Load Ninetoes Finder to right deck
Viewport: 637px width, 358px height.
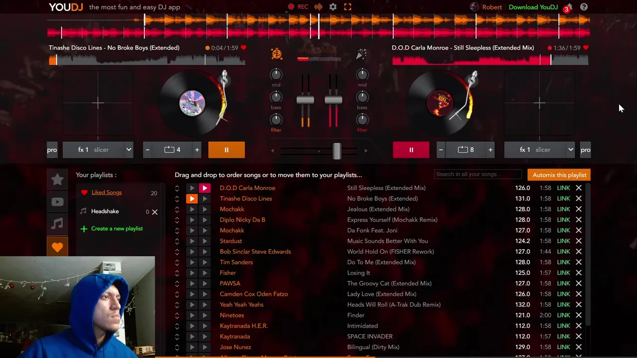[205, 315]
